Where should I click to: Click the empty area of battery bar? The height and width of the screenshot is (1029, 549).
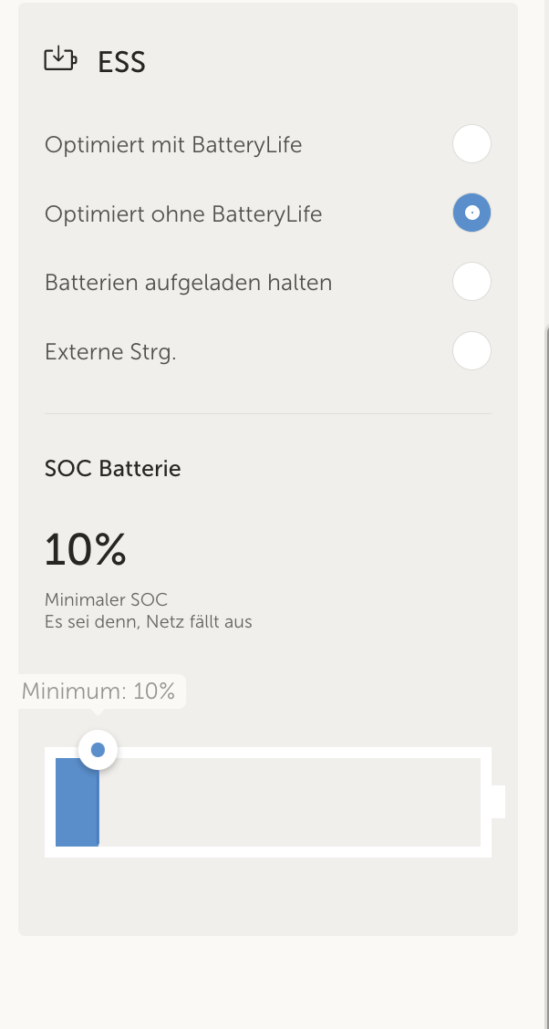pyautogui.click(x=292, y=802)
